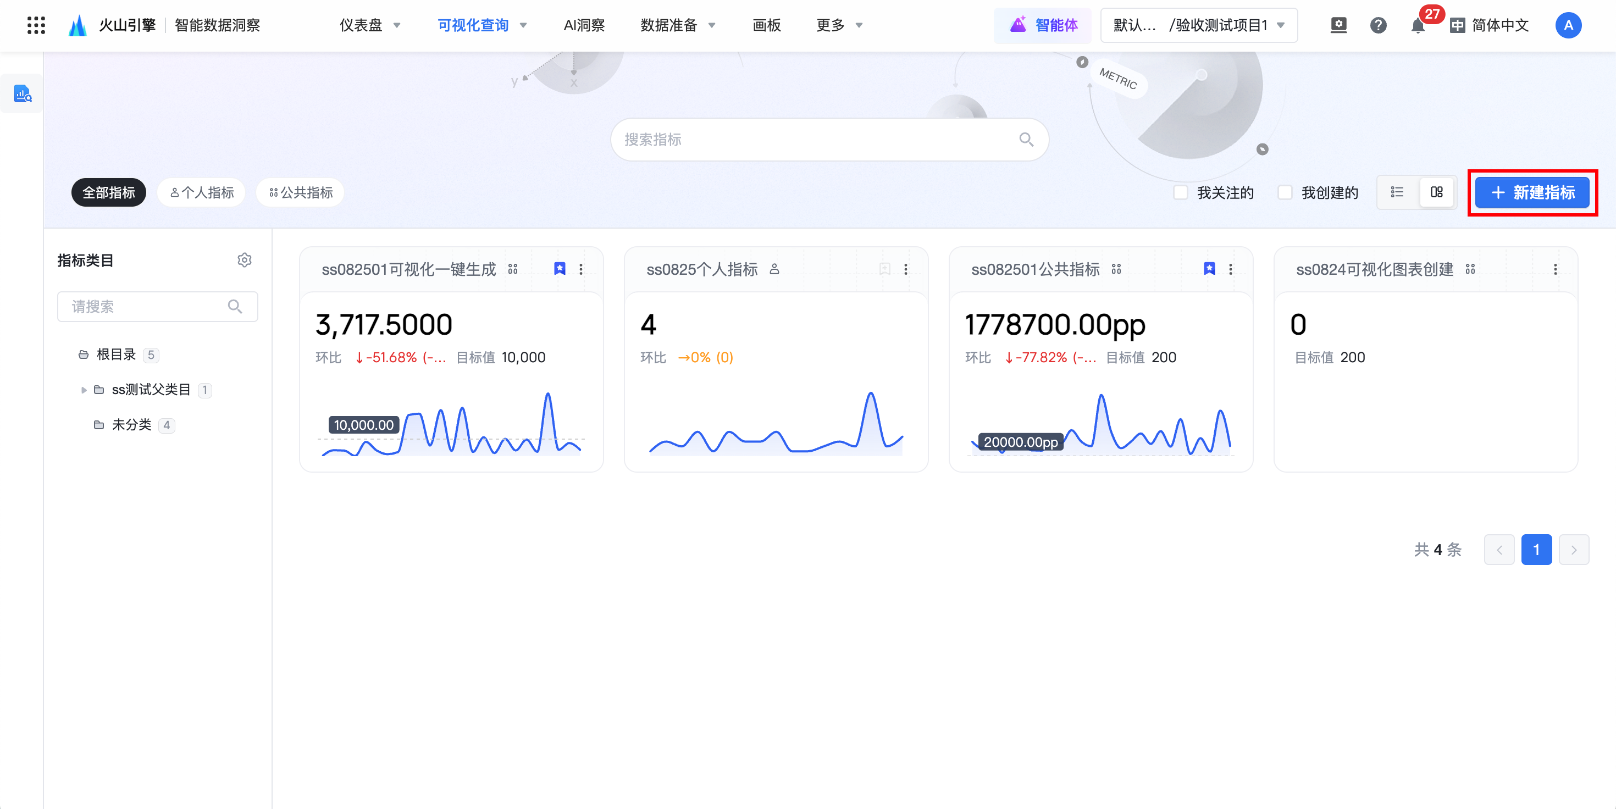The image size is (1616, 809).
Task: Open the help question mark icon
Action: (1377, 26)
